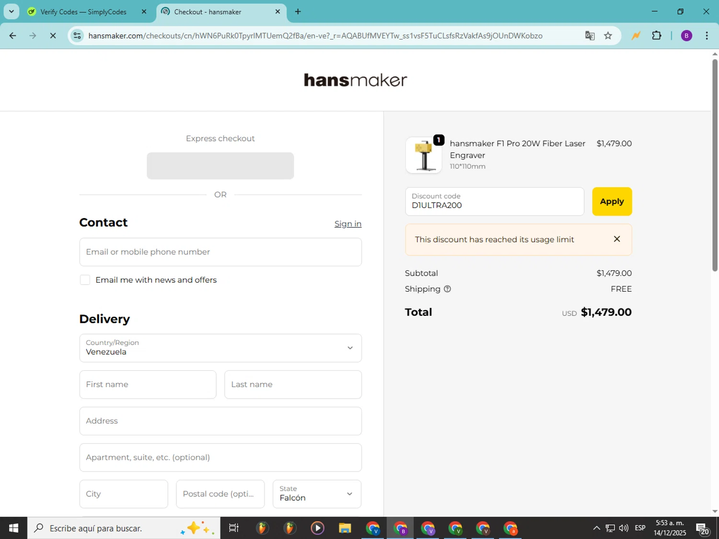Open the Windows Start menu
The image size is (719, 539).
[x=13, y=528]
